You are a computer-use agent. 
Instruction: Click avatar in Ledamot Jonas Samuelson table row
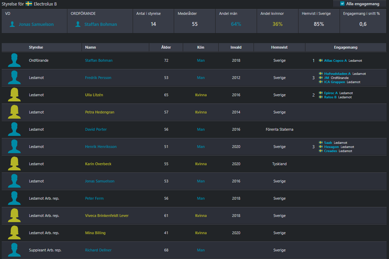14,181
